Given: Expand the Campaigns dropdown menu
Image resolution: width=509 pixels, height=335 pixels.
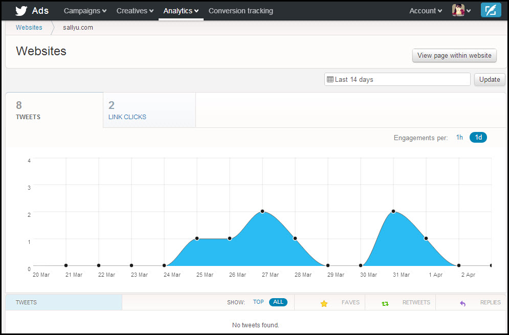Looking at the screenshot, I should pos(85,11).
